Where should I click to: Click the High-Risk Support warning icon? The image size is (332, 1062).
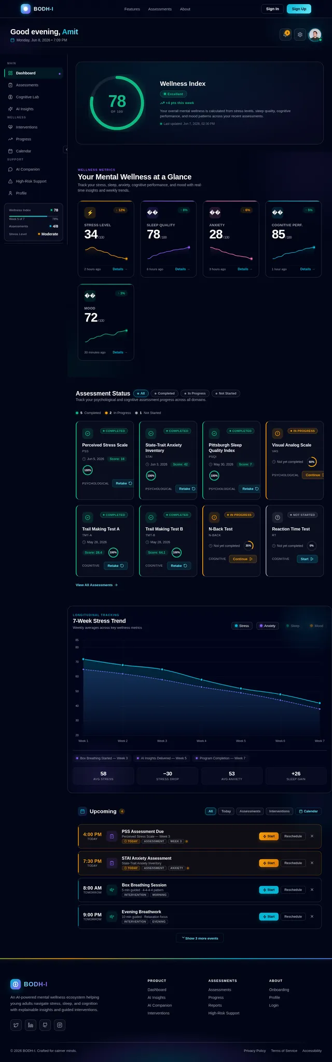point(10,181)
